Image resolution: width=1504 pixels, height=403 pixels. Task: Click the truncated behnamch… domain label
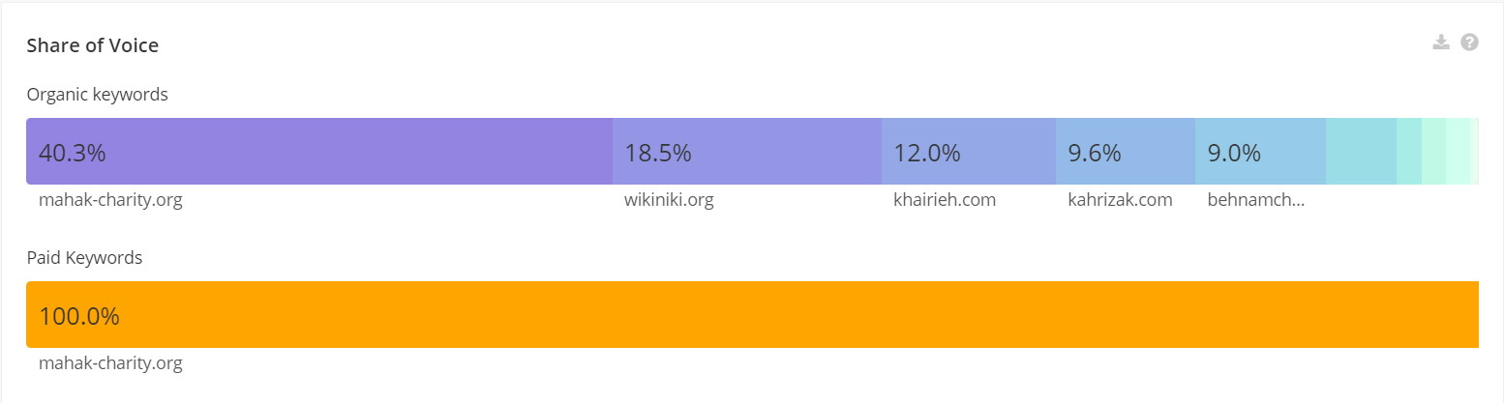tap(1255, 200)
